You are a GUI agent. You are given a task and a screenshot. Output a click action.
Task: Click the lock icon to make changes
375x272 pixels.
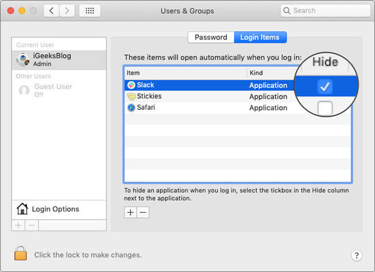(x=21, y=254)
